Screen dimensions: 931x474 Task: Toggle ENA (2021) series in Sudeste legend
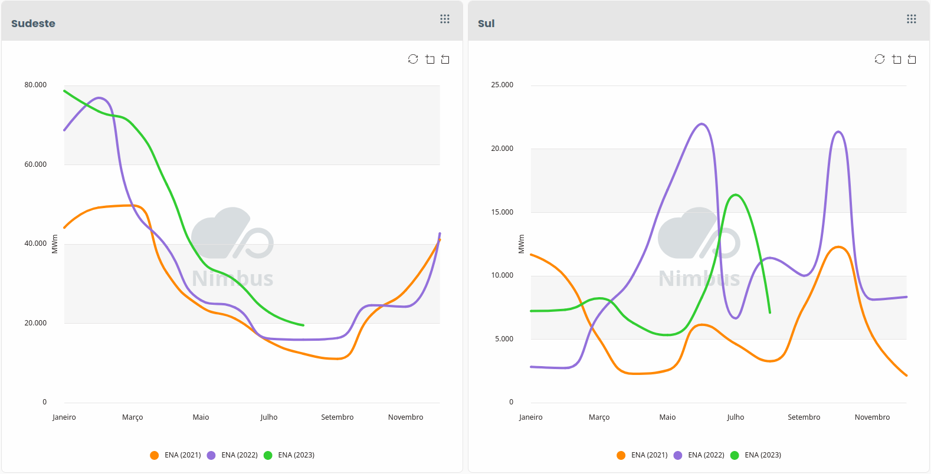point(176,455)
